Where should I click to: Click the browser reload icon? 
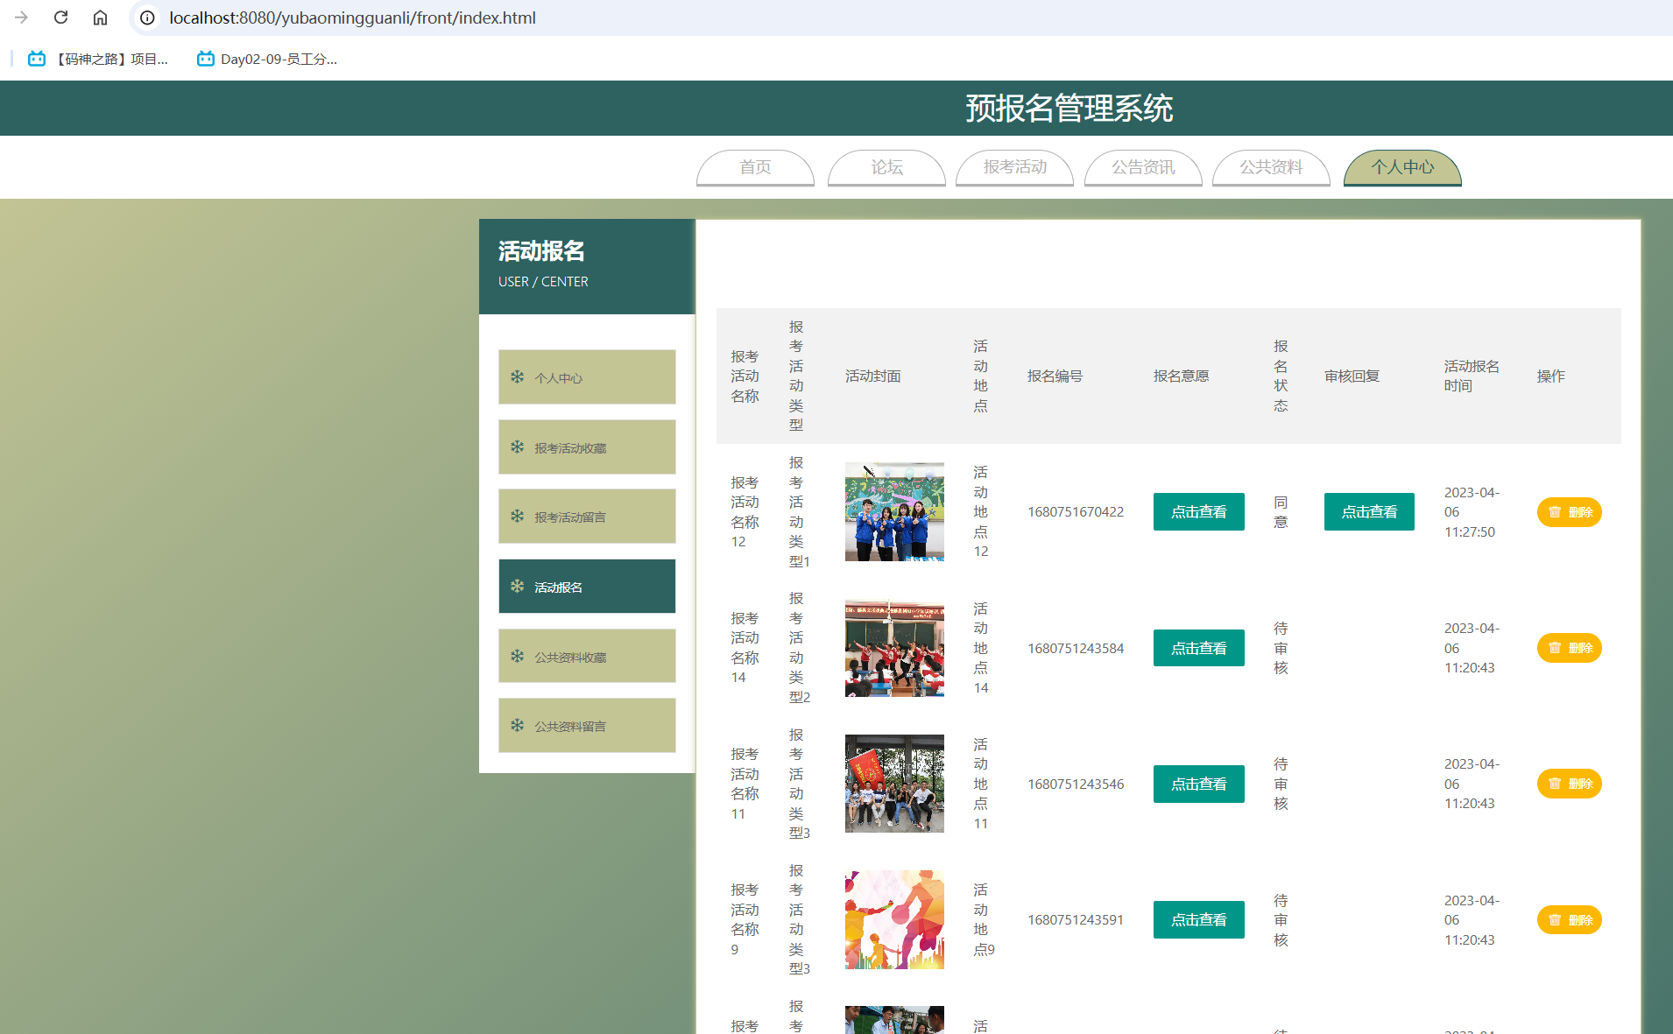pyautogui.click(x=60, y=18)
